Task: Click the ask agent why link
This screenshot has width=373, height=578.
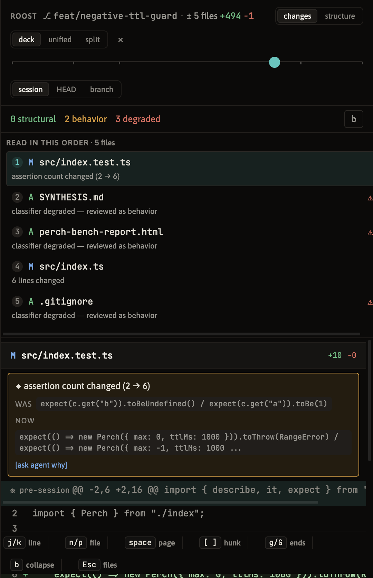Action: [x=41, y=465]
